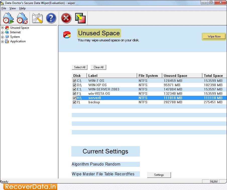
Task: Expand the Internet category in sidebar
Action: [x=2, y=32]
